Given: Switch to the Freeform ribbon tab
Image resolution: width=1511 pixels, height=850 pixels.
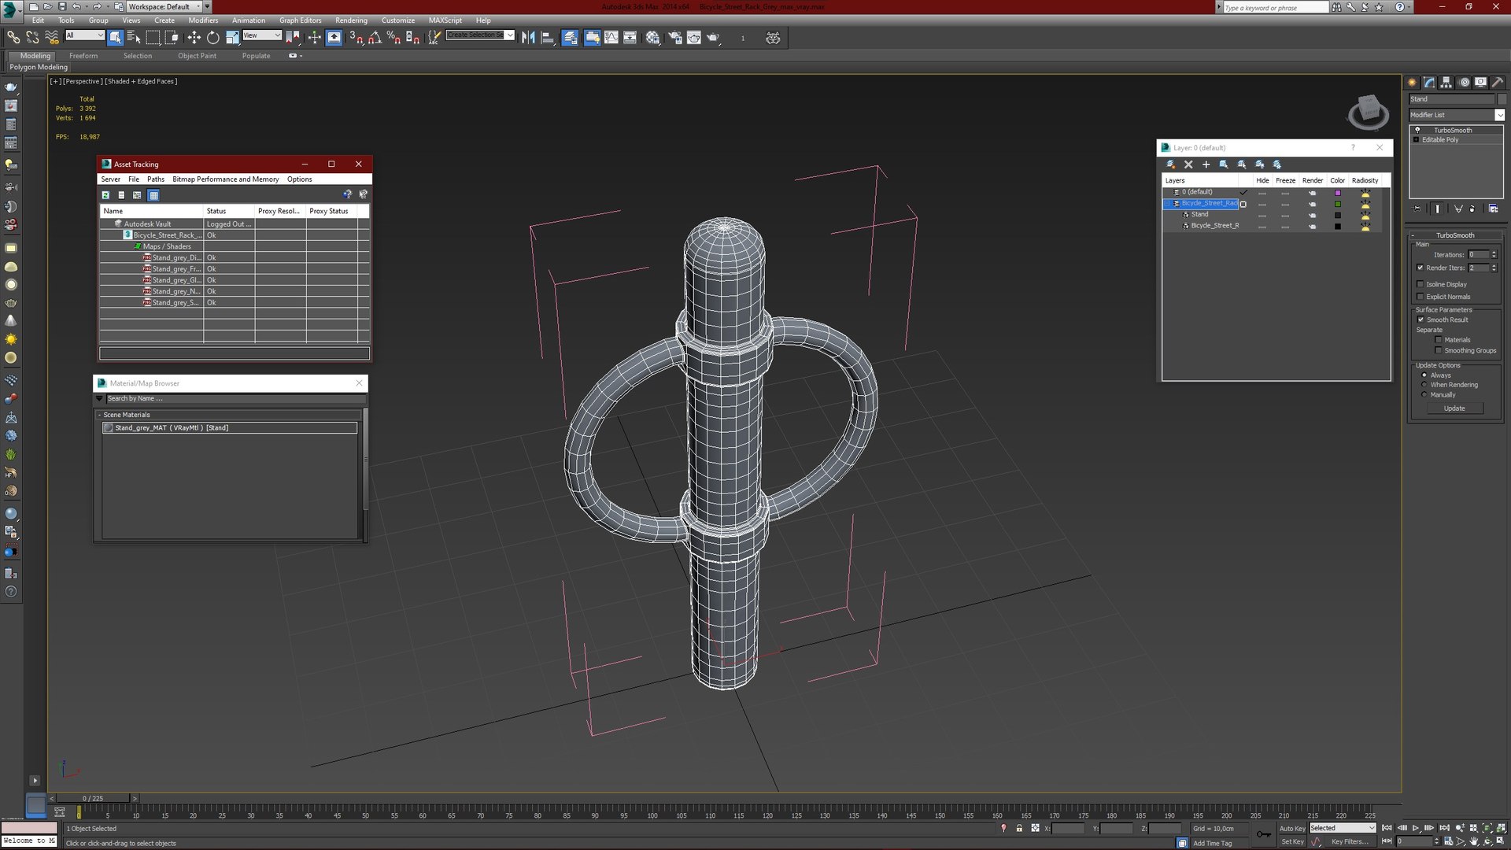Looking at the screenshot, I should (83, 56).
